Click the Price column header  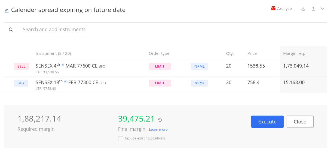point(252,53)
